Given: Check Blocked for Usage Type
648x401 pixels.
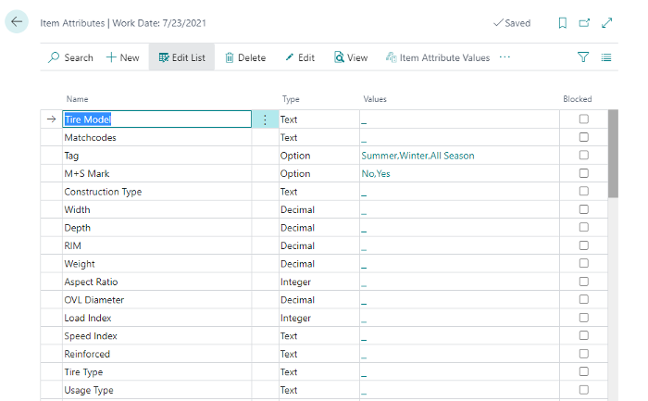Looking at the screenshot, I should 583,390.
